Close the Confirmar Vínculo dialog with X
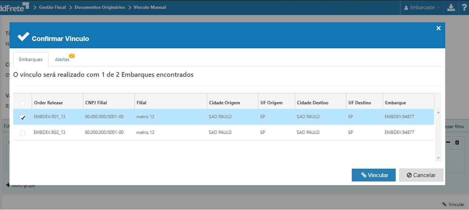Viewport: 469px width, 210px height. (x=438, y=28)
